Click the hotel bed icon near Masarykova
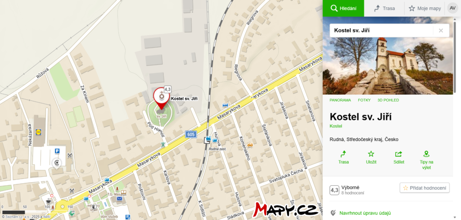This screenshot has height=220, width=461. click(x=225, y=105)
